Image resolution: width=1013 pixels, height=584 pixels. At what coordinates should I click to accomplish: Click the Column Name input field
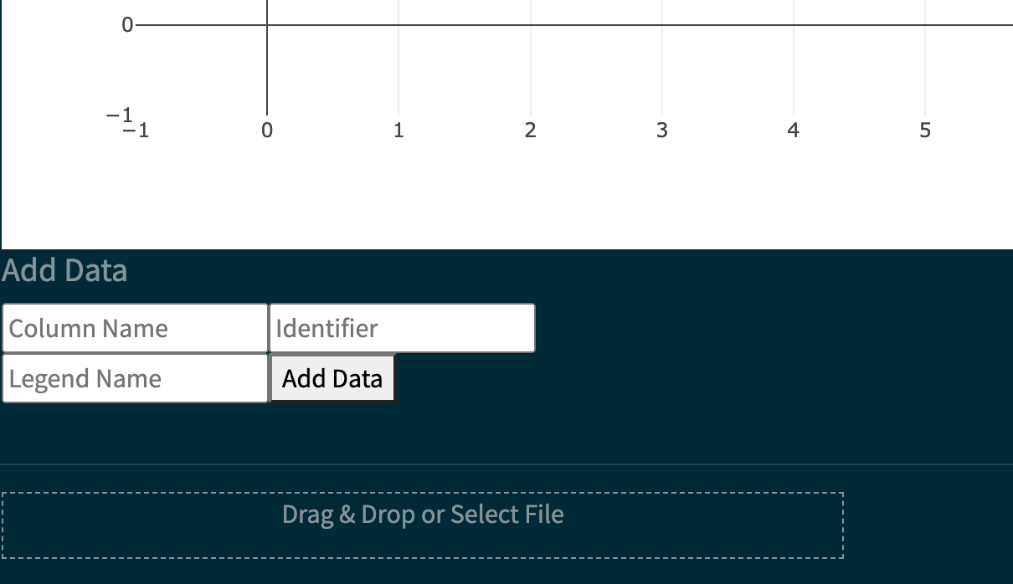tap(134, 328)
